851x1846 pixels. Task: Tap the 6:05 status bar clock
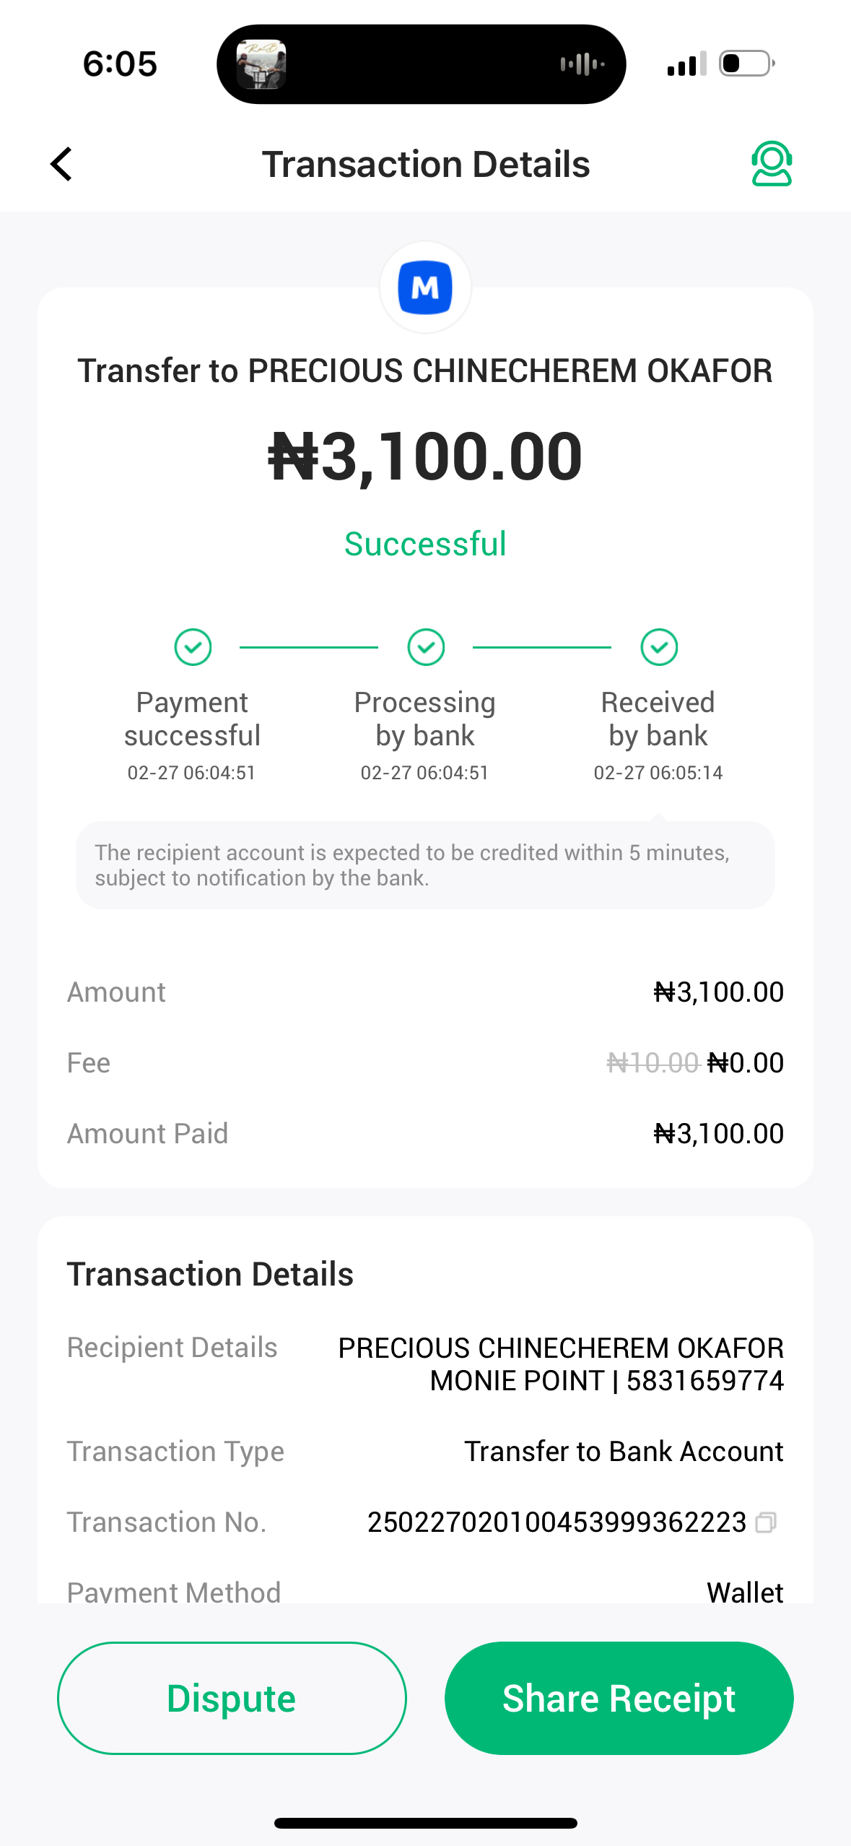(120, 64)
